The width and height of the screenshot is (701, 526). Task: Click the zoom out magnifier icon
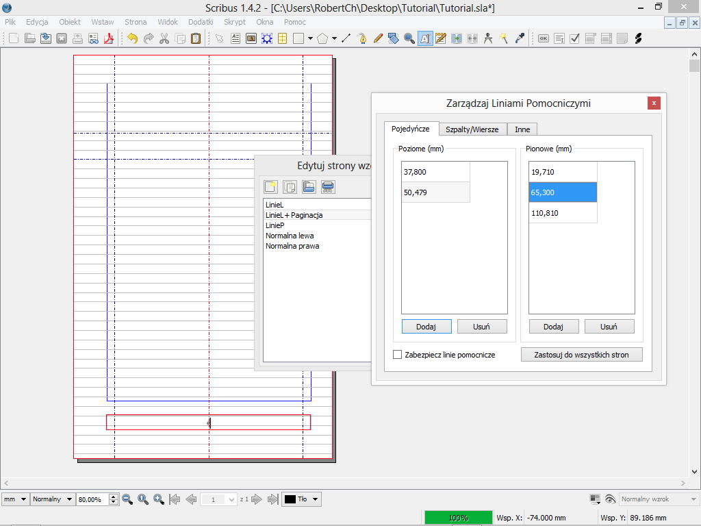127,499
